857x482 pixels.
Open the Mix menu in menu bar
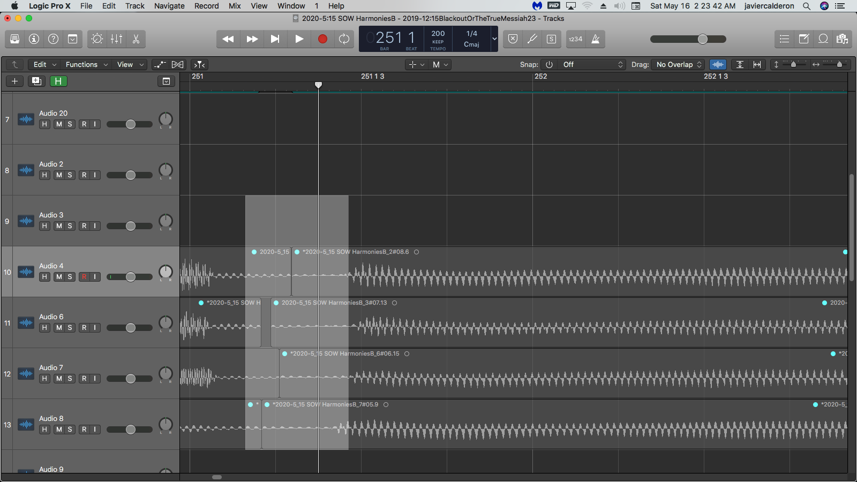click(235, 6)
